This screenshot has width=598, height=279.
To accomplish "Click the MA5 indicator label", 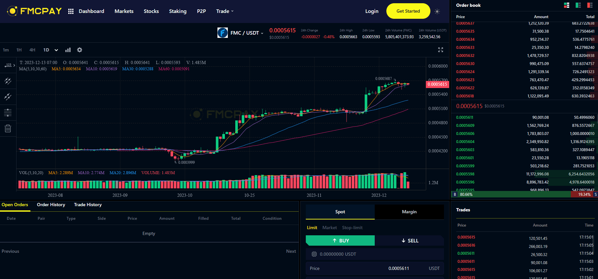I will tap(66, 69).
